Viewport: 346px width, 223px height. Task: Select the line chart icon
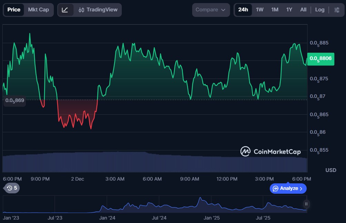coord(65,10)
